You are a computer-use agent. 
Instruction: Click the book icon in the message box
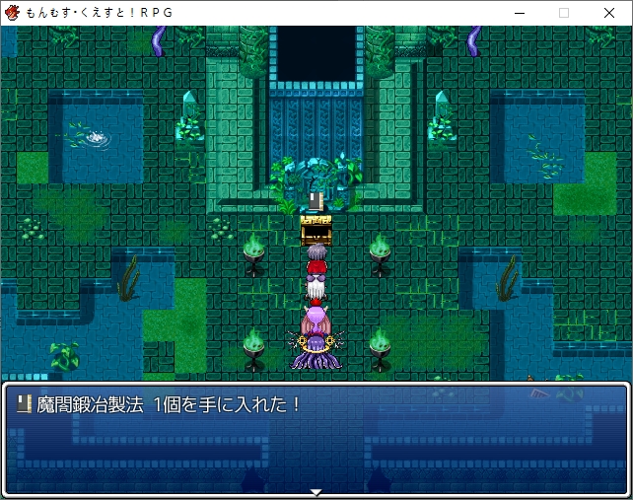(x=25, y=404)
